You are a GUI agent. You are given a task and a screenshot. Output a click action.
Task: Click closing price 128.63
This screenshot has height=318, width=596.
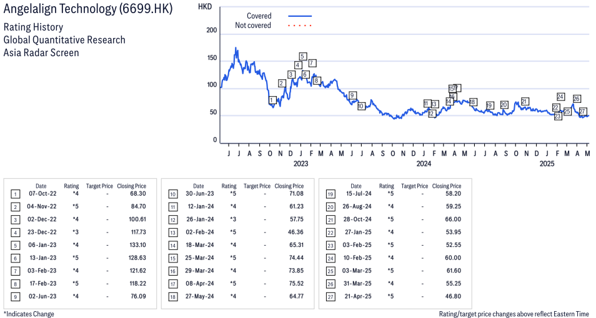(137, 258)
